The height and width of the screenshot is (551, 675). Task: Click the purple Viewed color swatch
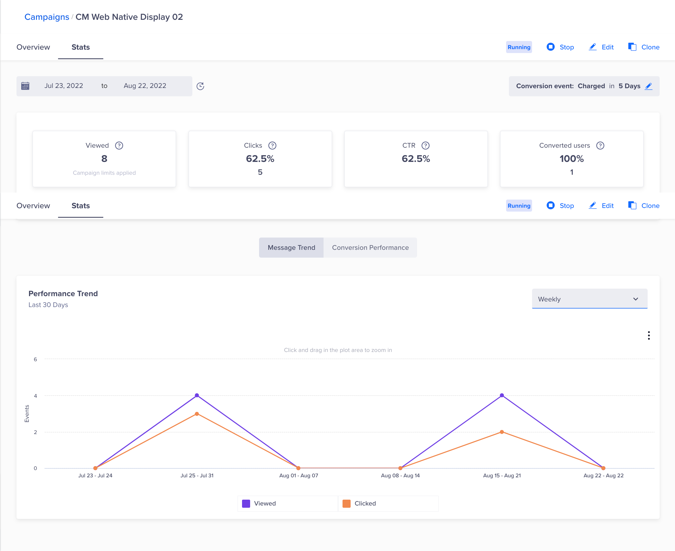(x=246, y=503)
